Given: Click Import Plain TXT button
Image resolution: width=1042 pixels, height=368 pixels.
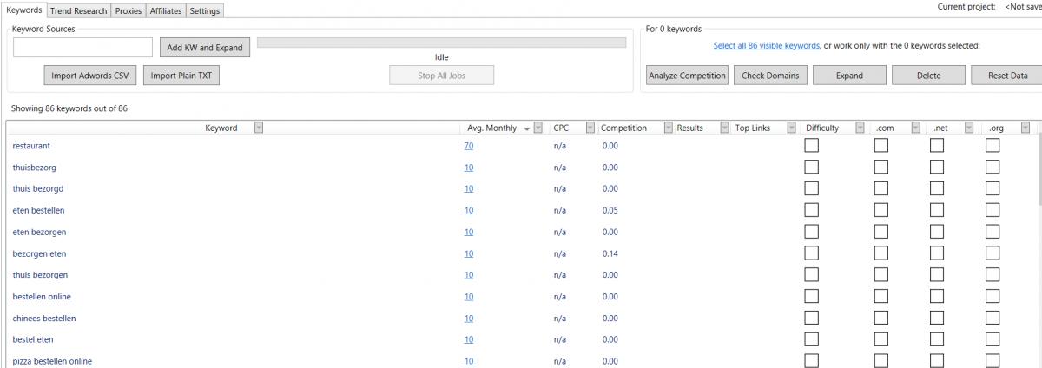Looking at the screenshot, I should click(x=181, y=76).
